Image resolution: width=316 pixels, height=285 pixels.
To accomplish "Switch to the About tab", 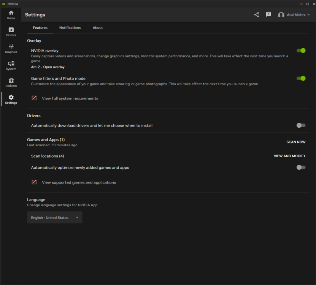I will tap(98, 28).
